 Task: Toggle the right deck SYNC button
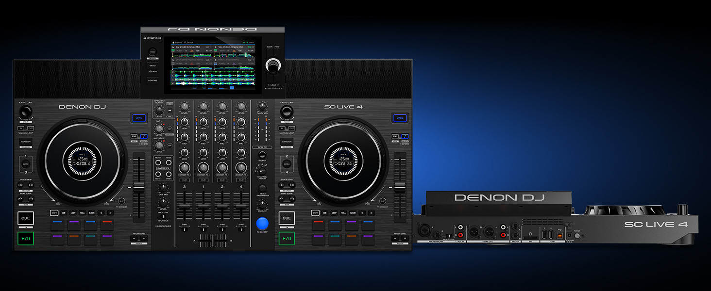coord(395,136)
